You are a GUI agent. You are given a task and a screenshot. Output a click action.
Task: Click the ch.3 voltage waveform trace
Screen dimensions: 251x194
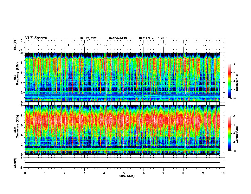tap(122, 163)
